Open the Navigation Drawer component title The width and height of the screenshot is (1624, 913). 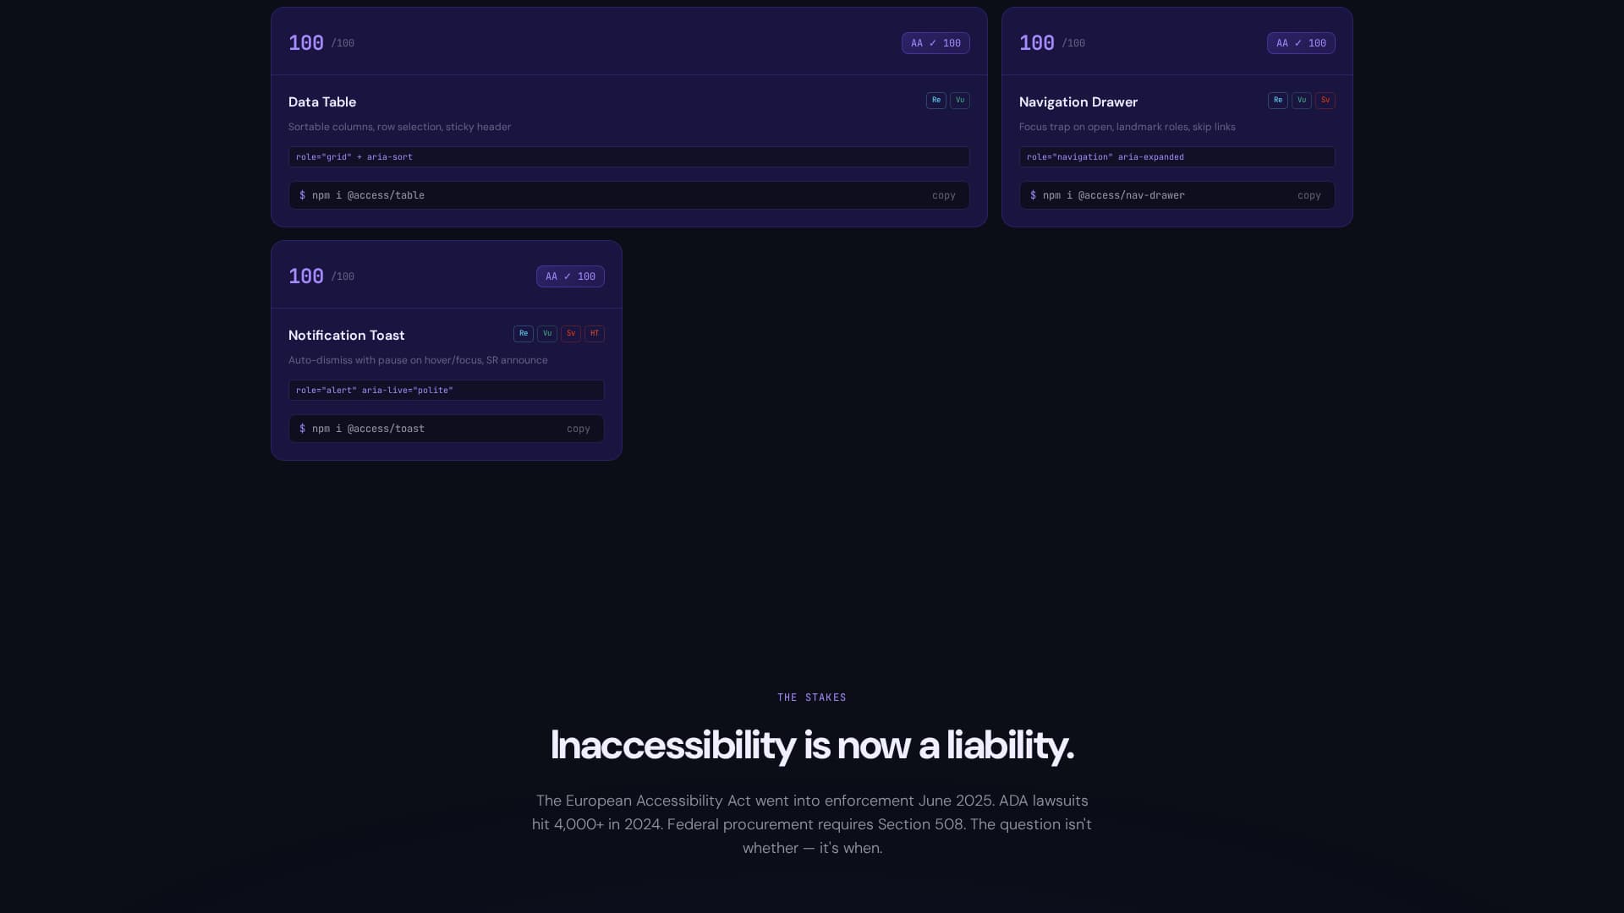(x=1078, y=102)
